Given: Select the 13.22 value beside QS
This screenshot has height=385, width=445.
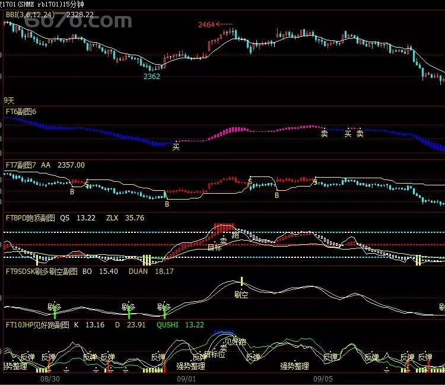Looking at the screenshot, I should [x=86, y=218].
